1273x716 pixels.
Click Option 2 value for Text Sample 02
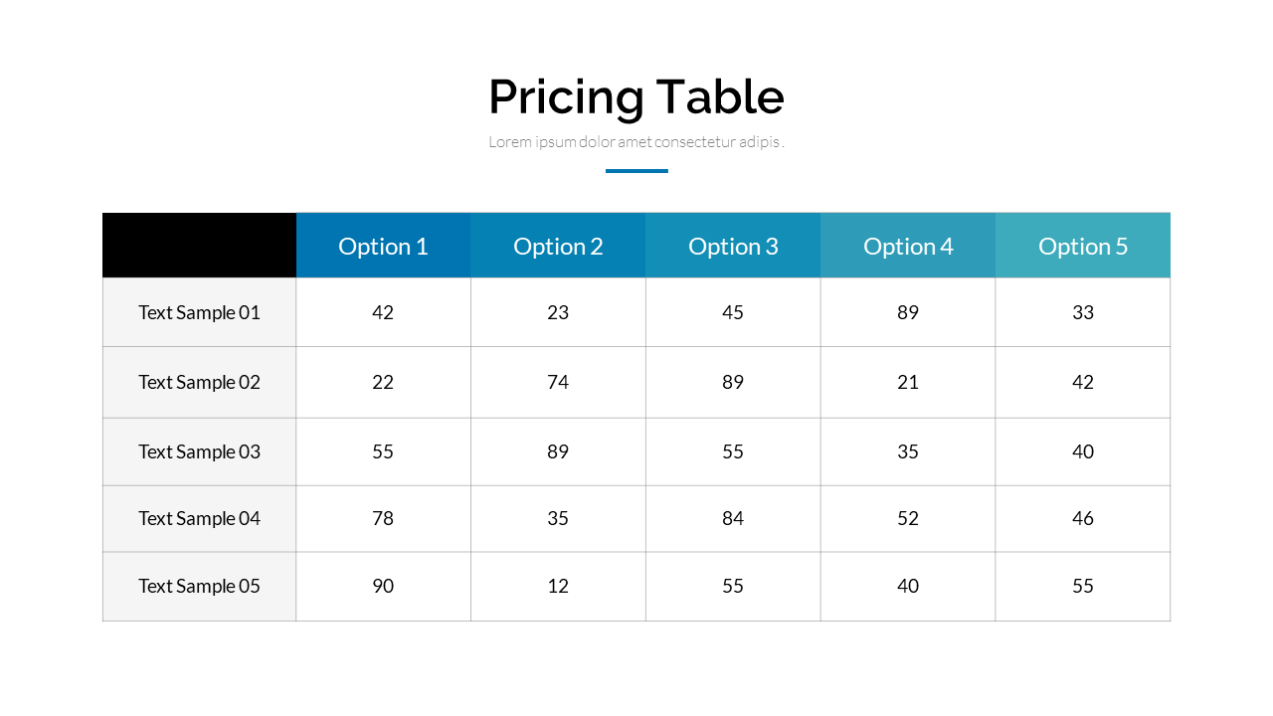558,382
